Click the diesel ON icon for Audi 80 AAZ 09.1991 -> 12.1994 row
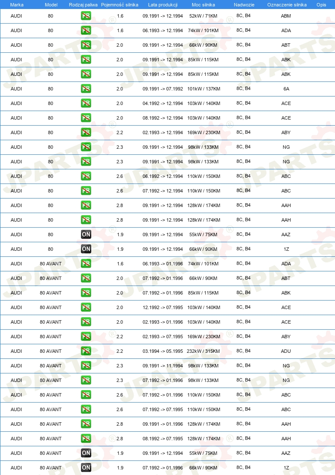The image size is (335, 475). point(86,234)
